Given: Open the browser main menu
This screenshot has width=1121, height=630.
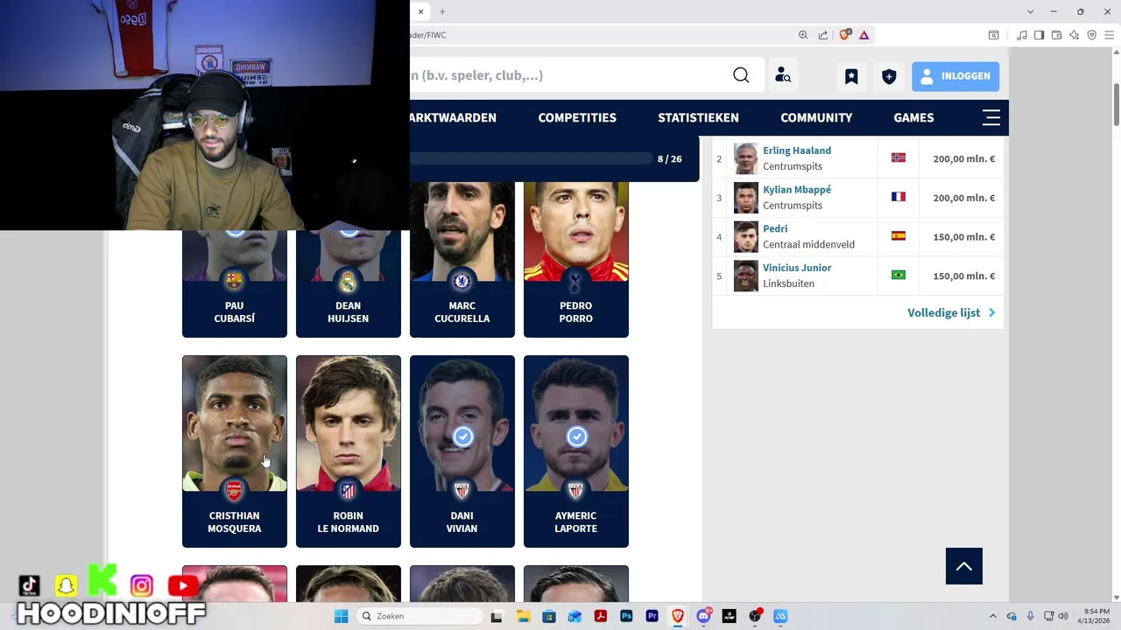Looking at the screenshot, I should (x=1110, y=35).
